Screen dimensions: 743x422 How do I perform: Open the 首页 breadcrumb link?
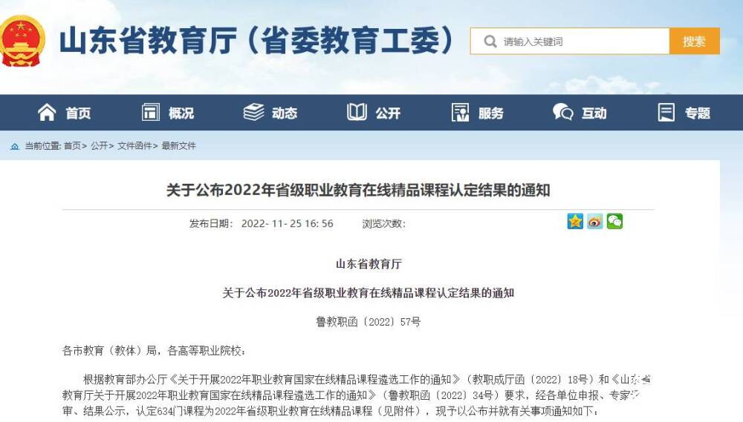point(73,145)
